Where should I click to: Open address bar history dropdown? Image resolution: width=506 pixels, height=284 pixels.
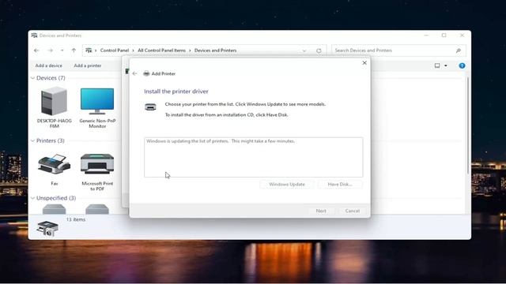click(x=304, y=50)
